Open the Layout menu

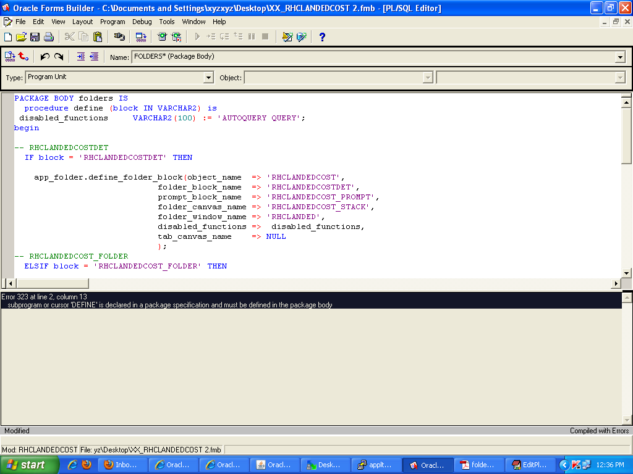point(82,22)
